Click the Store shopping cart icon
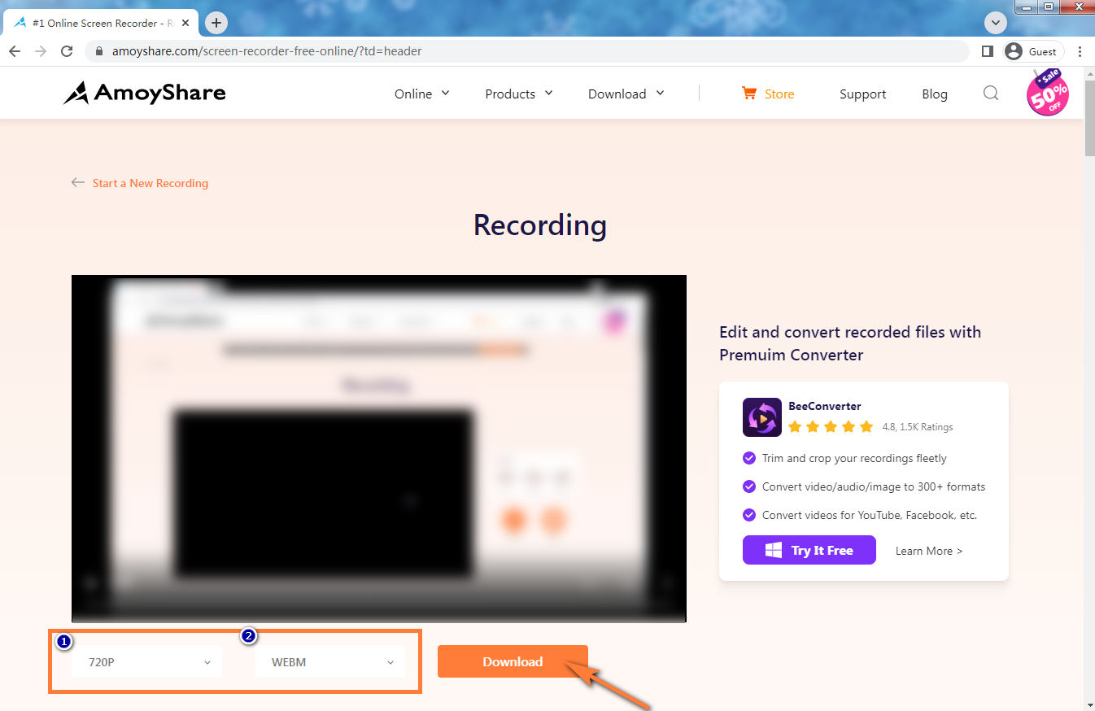 pos(748,93)
